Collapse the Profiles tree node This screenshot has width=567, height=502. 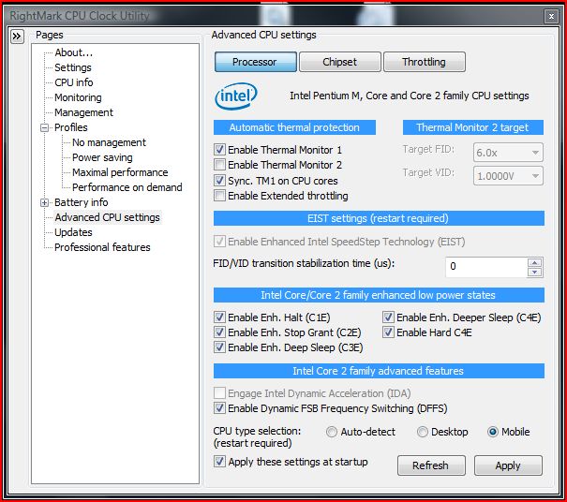44,127
